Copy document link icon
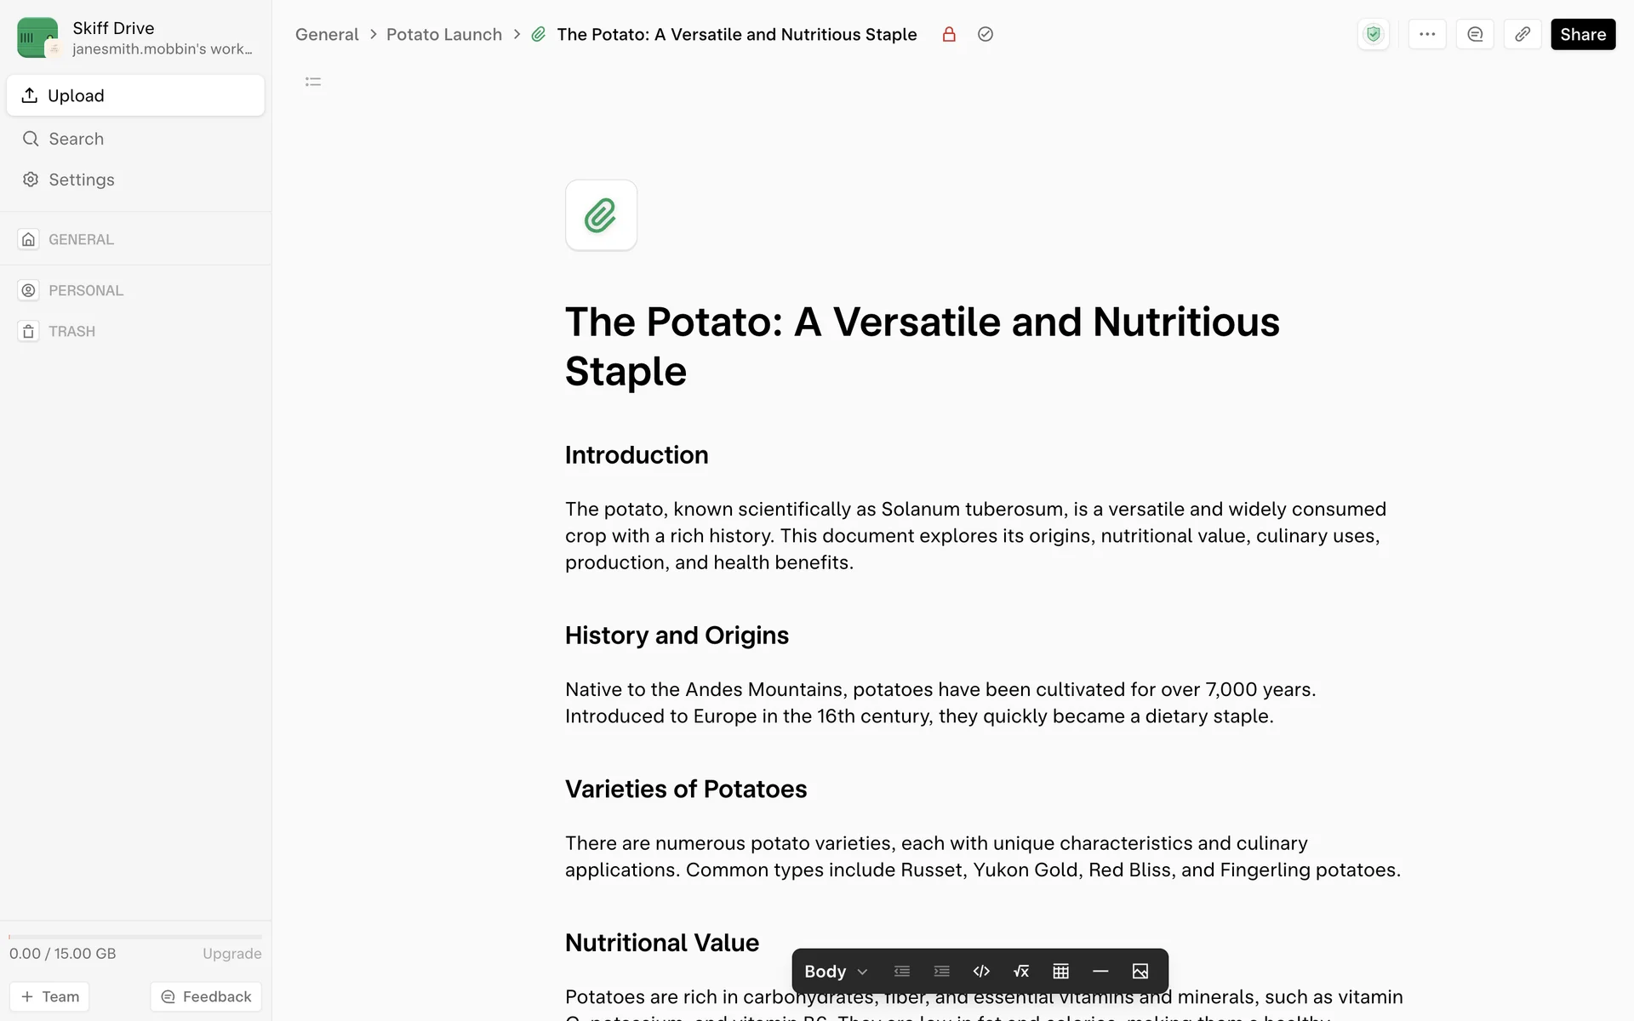Viewport: 1634px width, 1021px height. click(x=1523, y=34)
